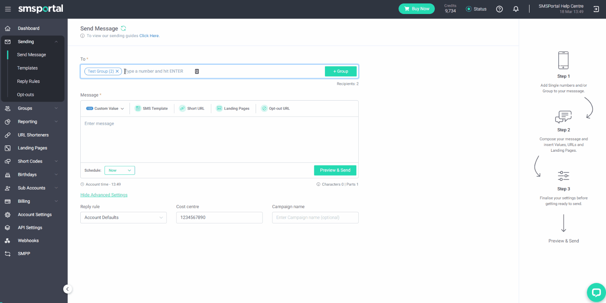This screenshot has height=303, width=606.
Task: Click the URL Shorteners link icon
Action: [x=8, y=135]
